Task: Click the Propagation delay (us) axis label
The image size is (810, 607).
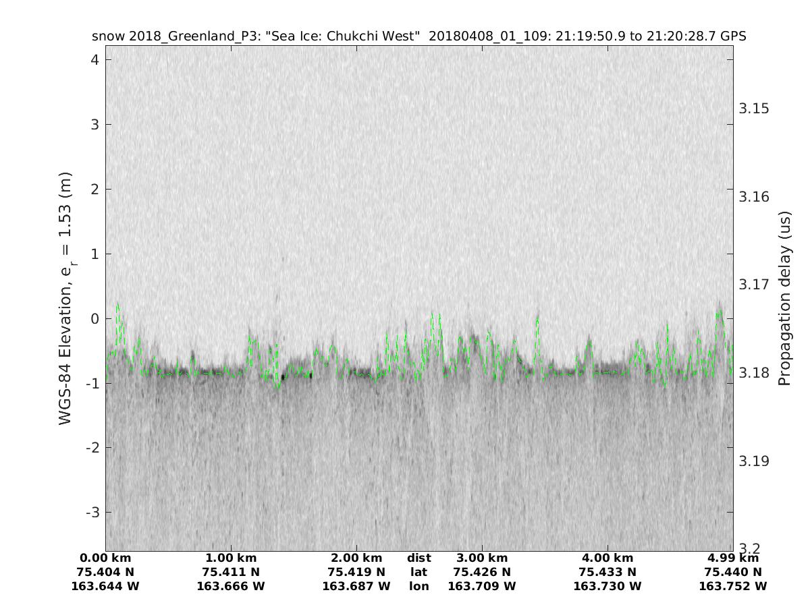Action: click(x=784, y=298)
